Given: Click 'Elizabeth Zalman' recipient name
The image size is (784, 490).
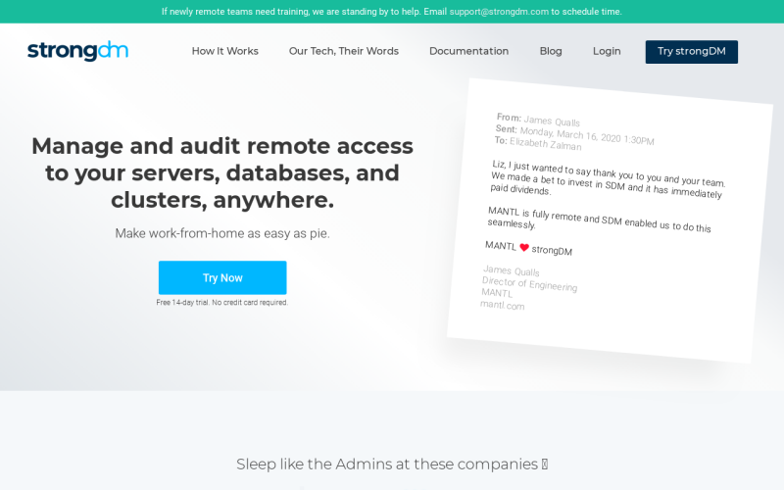Looking at the screenshot, I should [546, 144].
